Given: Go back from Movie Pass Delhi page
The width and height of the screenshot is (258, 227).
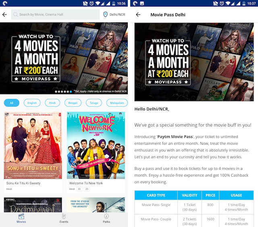Looking at the screenshot, I should [138, 15].
